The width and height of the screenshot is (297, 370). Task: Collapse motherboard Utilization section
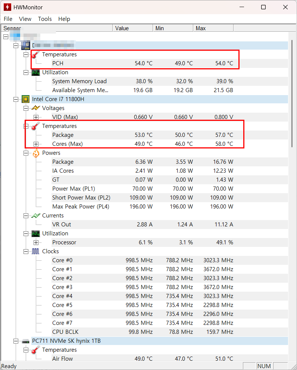26,72
